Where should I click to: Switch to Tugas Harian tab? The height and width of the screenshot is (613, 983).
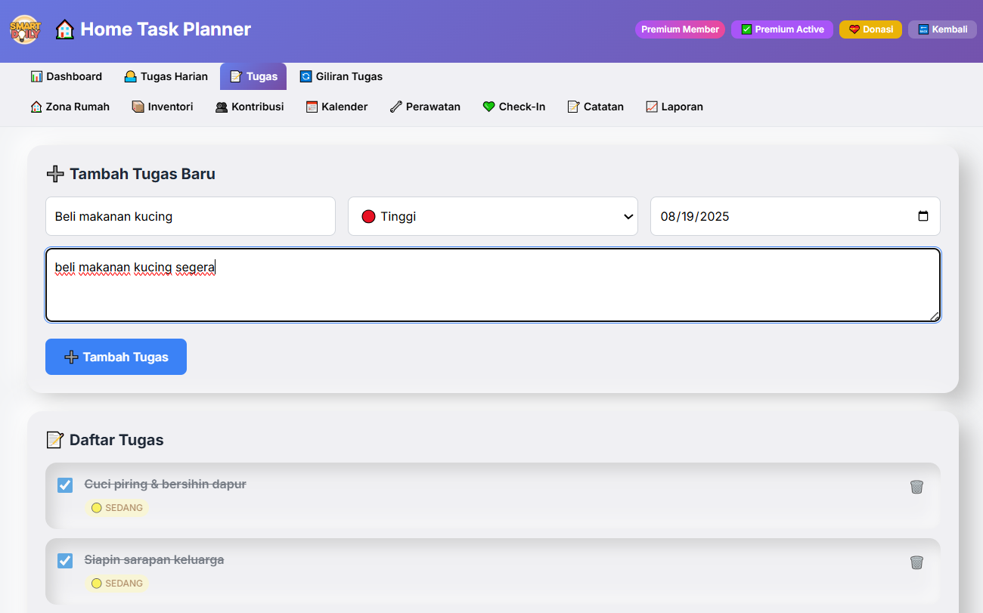click(166, 76)
